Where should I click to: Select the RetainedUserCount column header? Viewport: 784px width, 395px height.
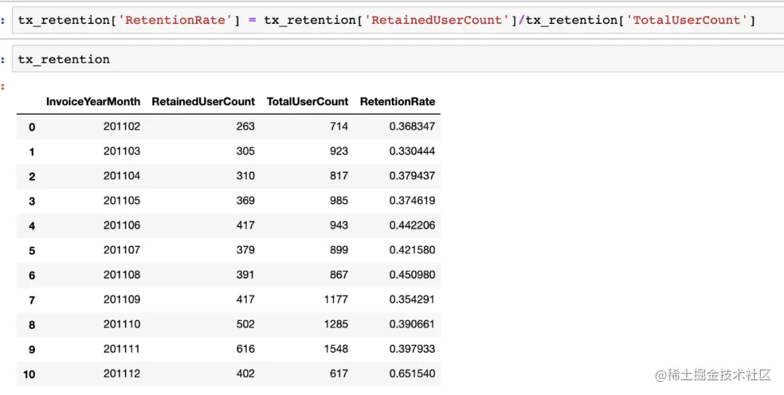[x=203, y=102]
